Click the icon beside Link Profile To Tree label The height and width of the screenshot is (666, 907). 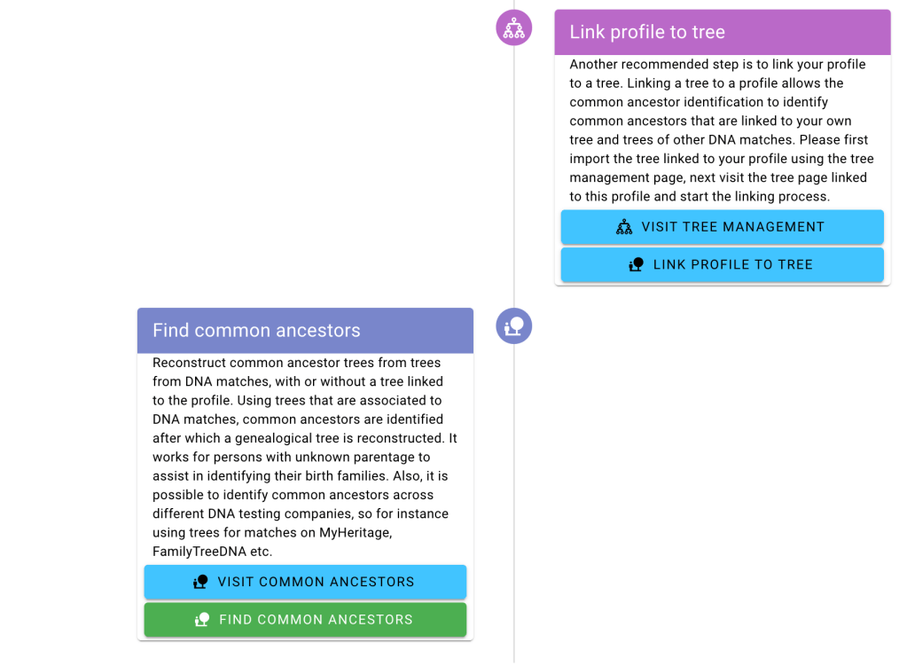(x=636, y=264)
